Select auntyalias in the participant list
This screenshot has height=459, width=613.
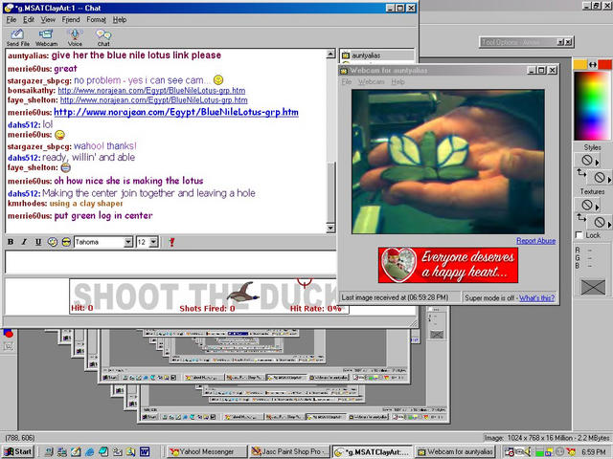click(366, 55)
